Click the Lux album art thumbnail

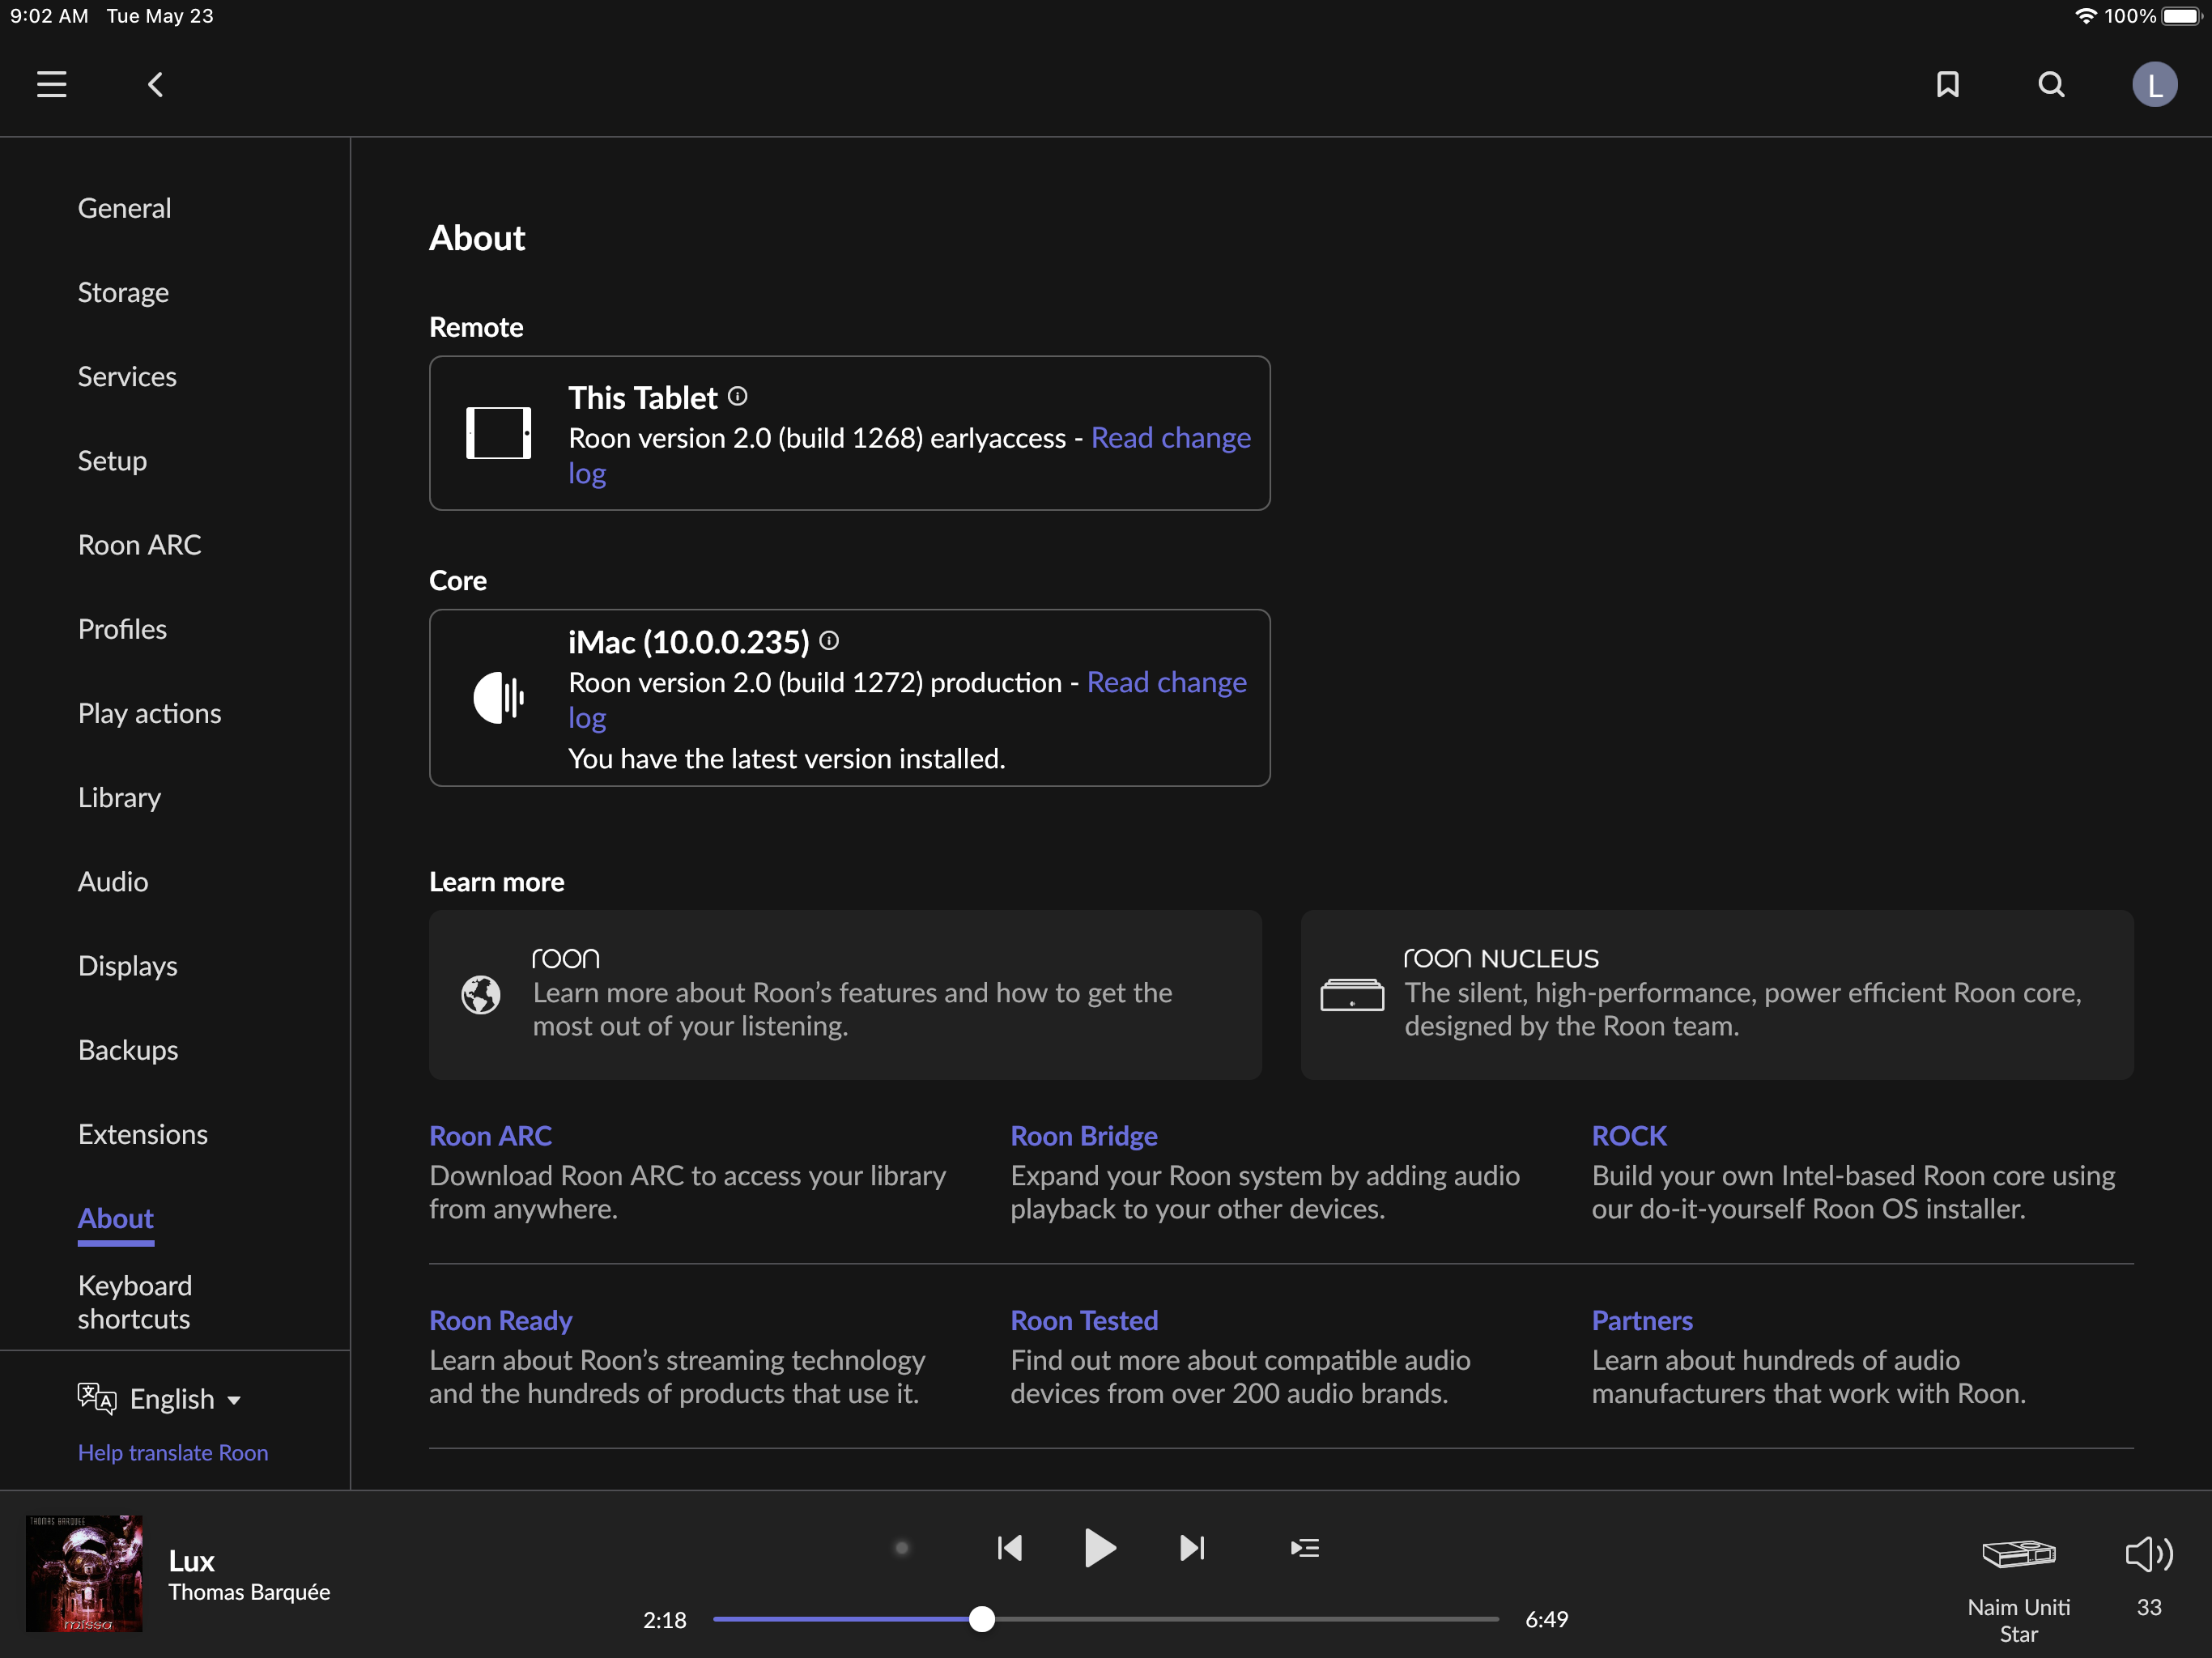tap(84, 1573)
